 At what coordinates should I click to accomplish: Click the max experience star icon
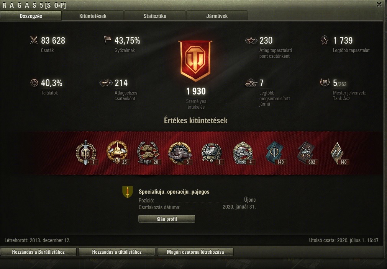point(325,40)
